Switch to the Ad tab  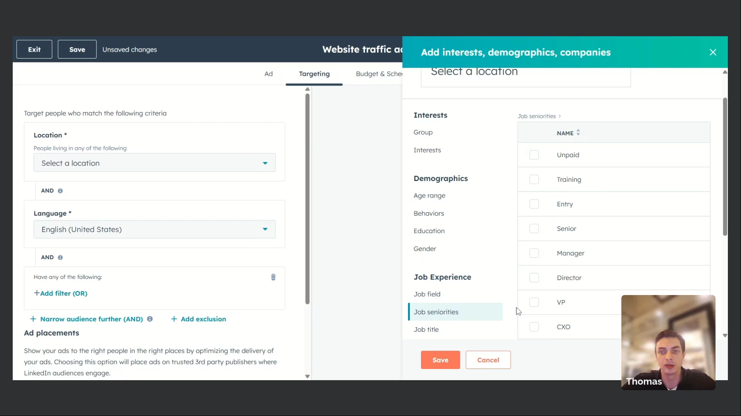[x=268, y=74]
